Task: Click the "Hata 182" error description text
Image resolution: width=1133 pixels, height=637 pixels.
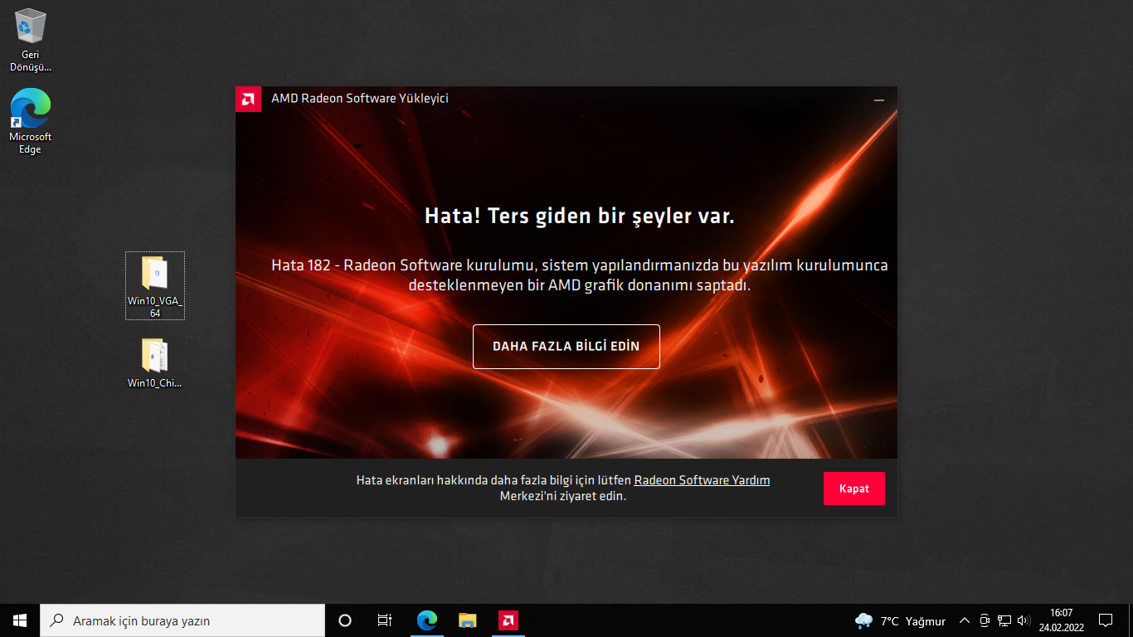Action: (x=580, y=275)
